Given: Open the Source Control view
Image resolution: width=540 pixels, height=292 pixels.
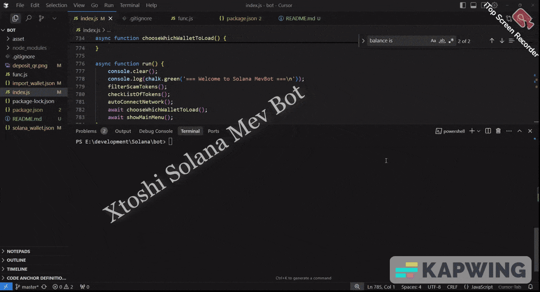Looking at the screenshot, I should (x=41, y=18).
